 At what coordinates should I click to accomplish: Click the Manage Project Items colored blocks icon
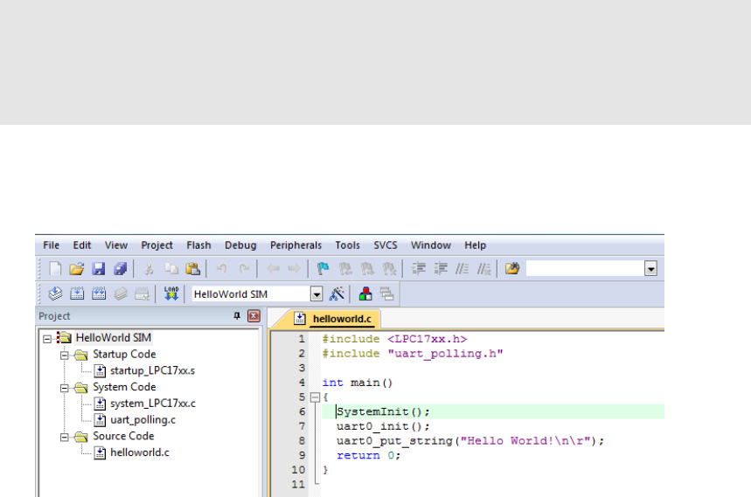click(x=365, y=294)
